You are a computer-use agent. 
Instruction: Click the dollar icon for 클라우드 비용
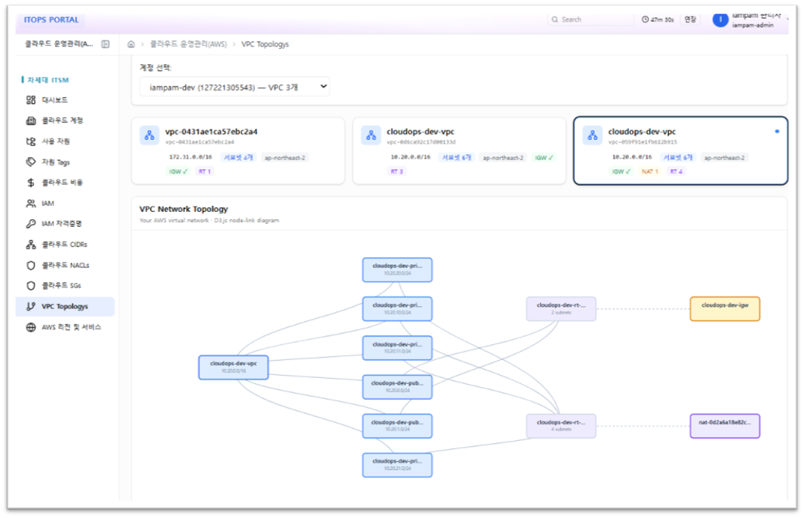click(31, 182)
